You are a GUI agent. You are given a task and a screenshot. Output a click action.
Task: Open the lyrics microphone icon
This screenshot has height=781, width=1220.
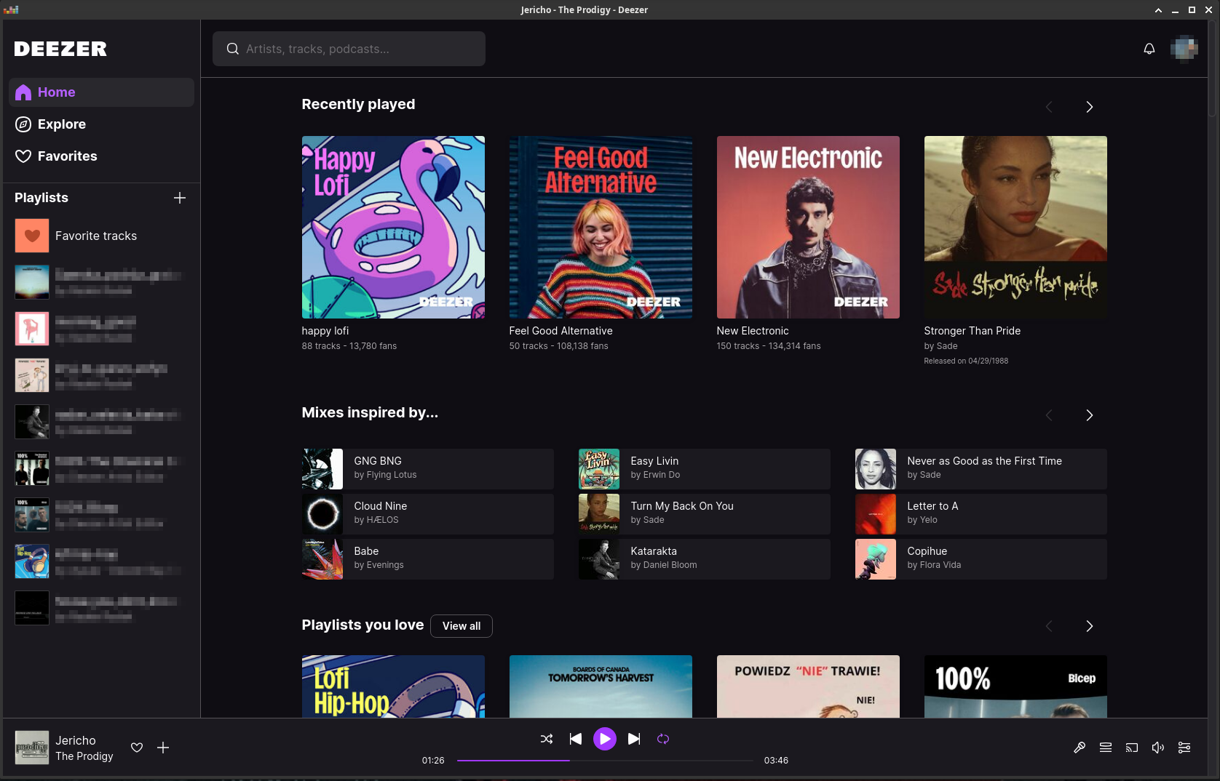coord(1080,747)
